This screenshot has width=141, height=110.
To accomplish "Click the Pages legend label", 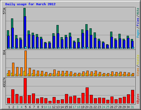I will 138,34.
